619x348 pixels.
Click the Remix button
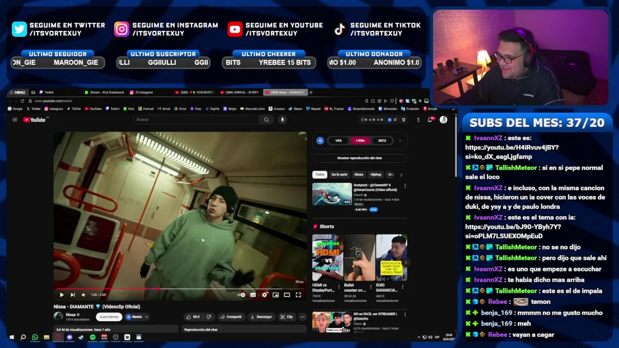[134, 317]
